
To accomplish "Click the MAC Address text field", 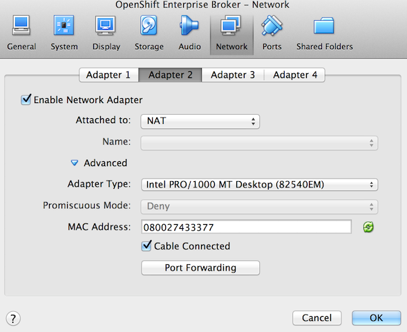I will 246,227.
